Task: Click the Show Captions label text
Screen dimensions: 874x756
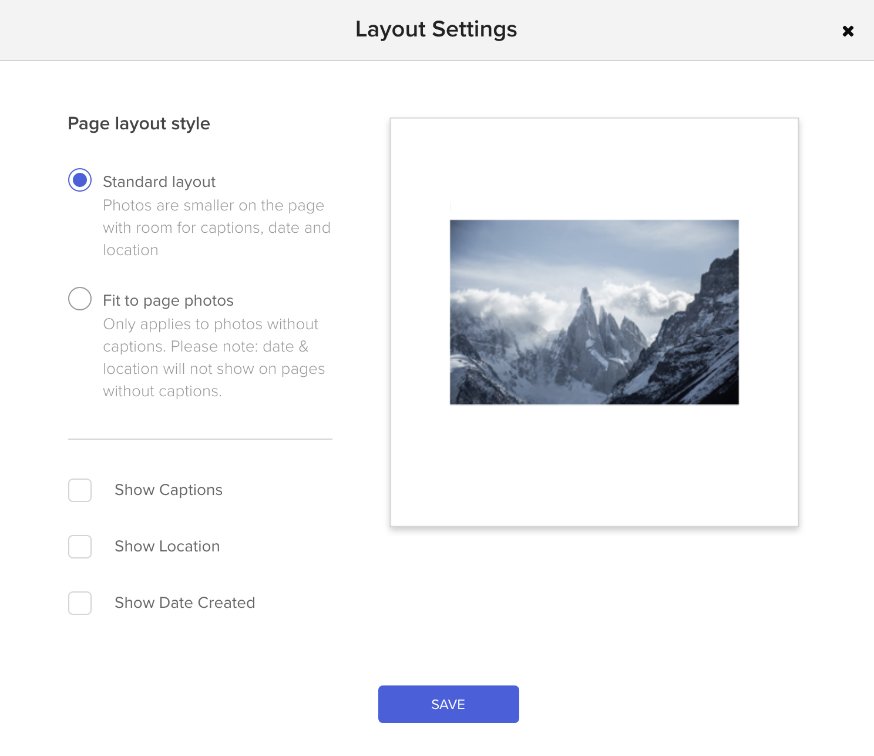Action: click(169, 490)
